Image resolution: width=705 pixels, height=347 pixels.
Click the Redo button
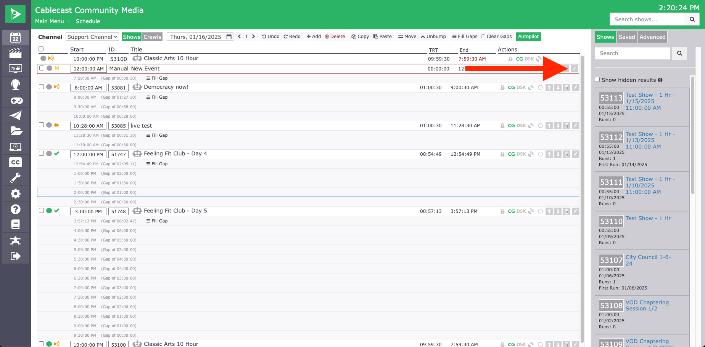pyautogui.click(x=292, y=37)
